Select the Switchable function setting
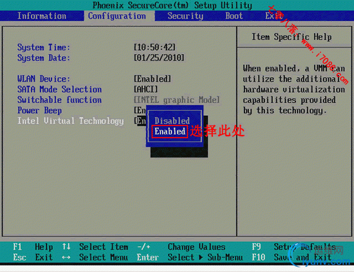The width and height of the screenshot is (354, 272). coord(59,100)
